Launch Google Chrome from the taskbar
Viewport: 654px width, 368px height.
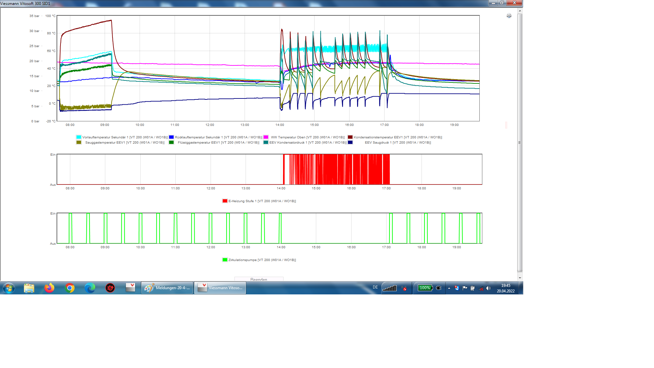(x=70, y=288)
